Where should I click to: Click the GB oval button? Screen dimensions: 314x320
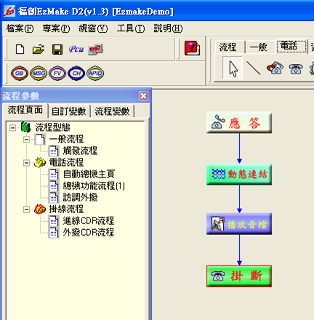click(x=20, y=73)
